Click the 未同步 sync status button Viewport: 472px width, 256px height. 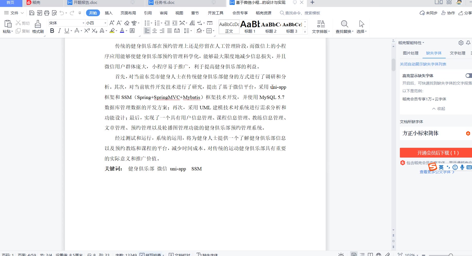coord(428,13)
